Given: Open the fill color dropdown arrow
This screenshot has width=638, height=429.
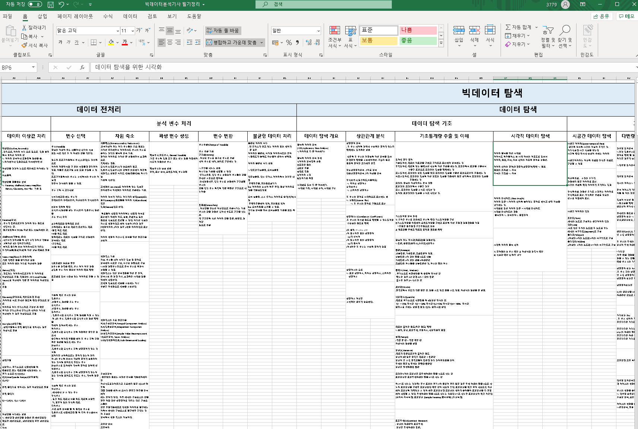Looking at the screenshot, I should pyautogui.click(x=117, y=42).
